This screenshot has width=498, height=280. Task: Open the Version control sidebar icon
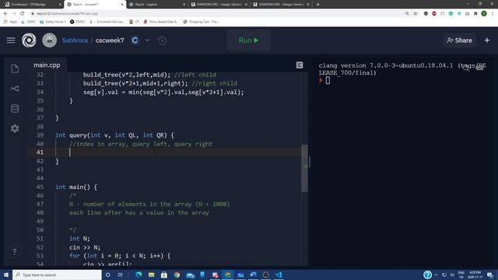coord(15,89)
